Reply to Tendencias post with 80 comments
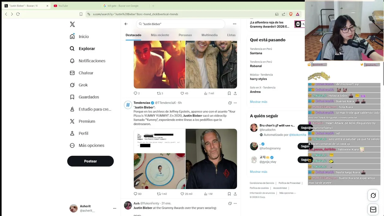The height and width of the screenshot is (216, 384). pos(137,194)
